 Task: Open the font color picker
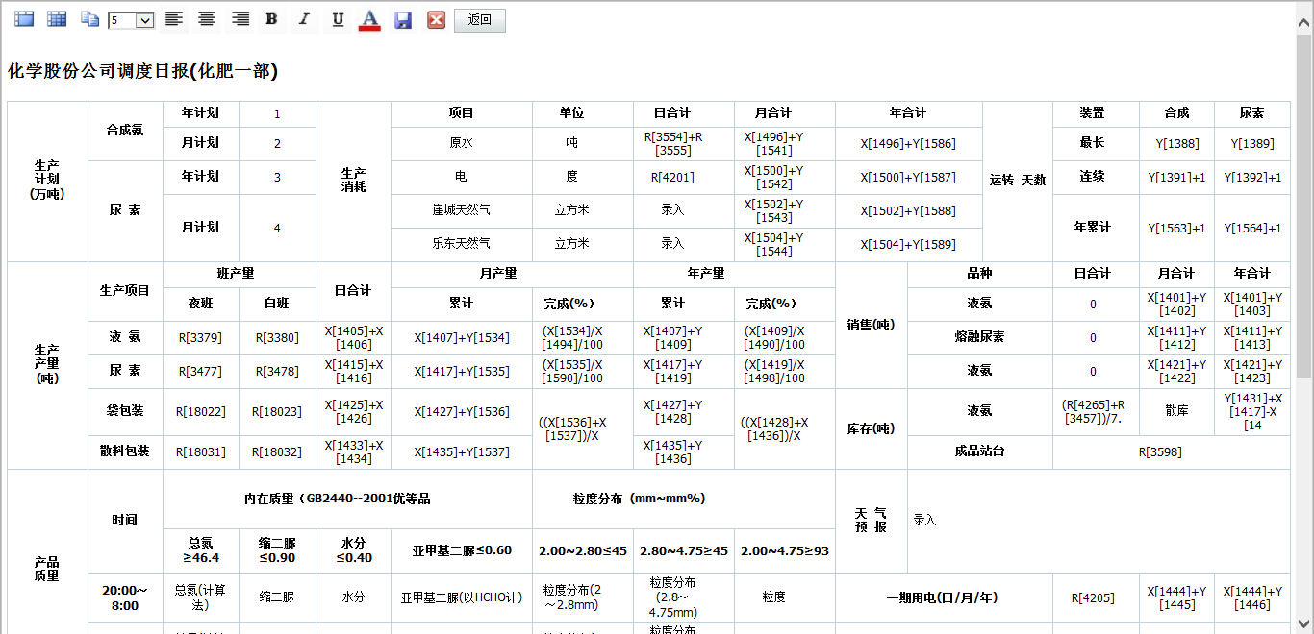pos(370,19)
